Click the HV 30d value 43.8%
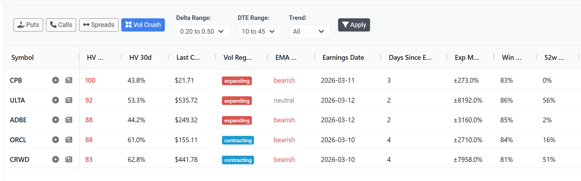Screen dimensions: 581x181 tap(136, 80)
